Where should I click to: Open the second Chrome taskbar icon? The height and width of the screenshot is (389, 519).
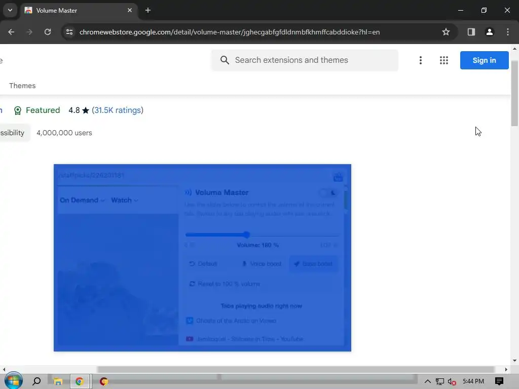click(103, 381)
